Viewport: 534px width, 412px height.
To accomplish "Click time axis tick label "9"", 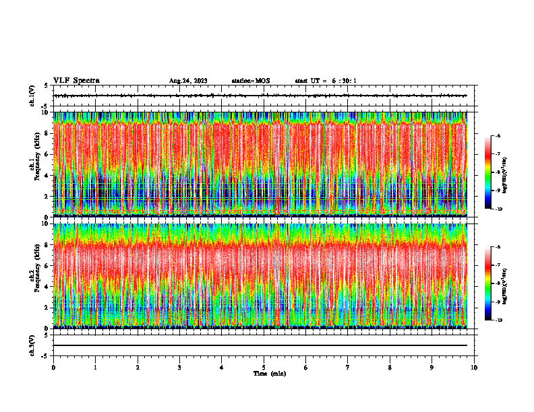I will coord(432,368).
